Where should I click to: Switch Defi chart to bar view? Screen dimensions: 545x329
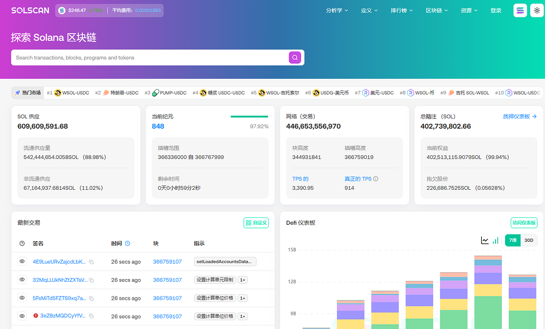(496, 240)
